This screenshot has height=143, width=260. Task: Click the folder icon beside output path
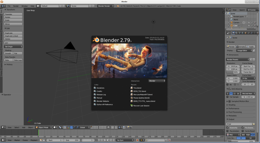[x=254, y=124]
